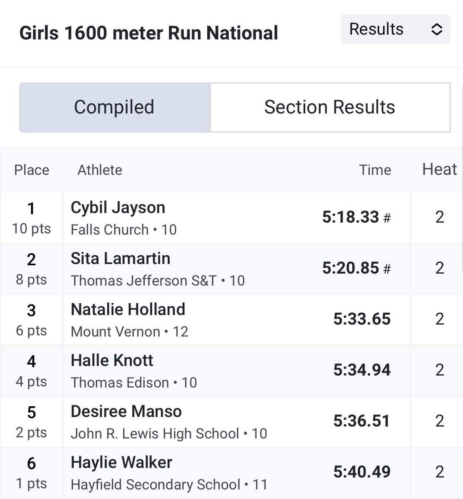Open athlete Haylie Walker
The image size is (463, 499).
point(121,462)
